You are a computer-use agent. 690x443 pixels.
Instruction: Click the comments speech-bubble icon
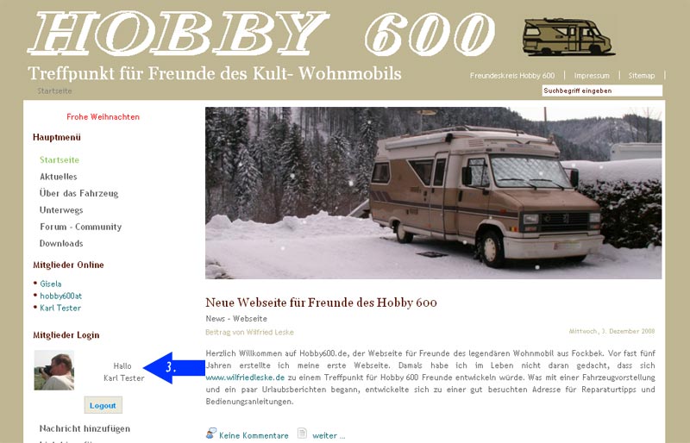coord(211,434)
